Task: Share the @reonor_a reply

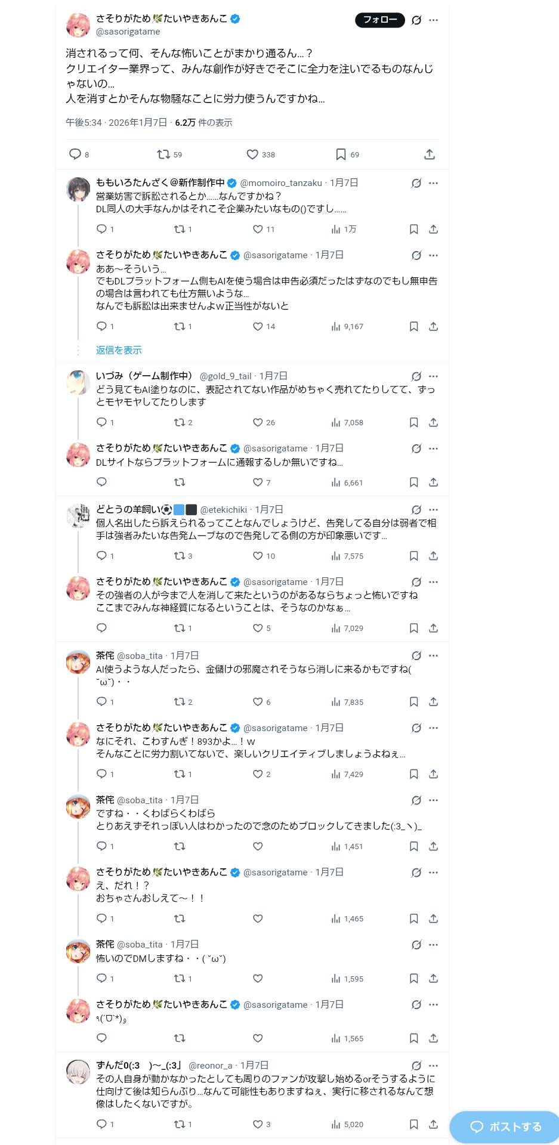Action: [x=434, y=1124]
